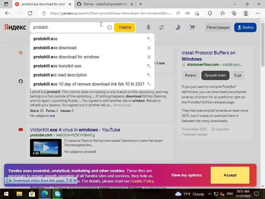Close the GitHub protokill tab

(132, 4)
